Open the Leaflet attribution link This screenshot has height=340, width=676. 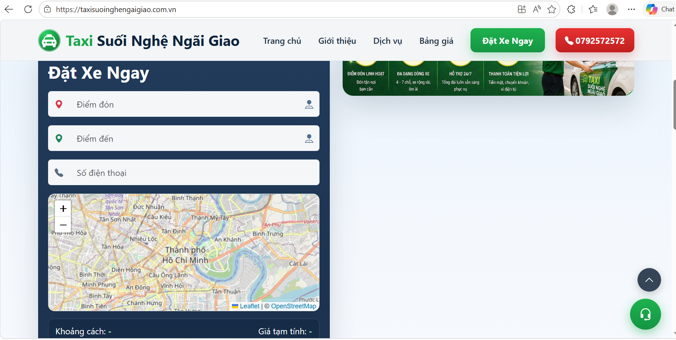coord(249,306)
